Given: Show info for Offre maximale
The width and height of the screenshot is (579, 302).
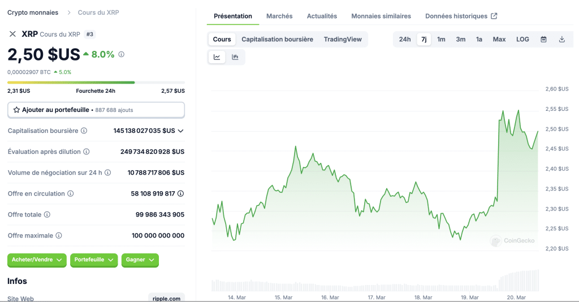Looking at the screenshot, I should (59, 235).
